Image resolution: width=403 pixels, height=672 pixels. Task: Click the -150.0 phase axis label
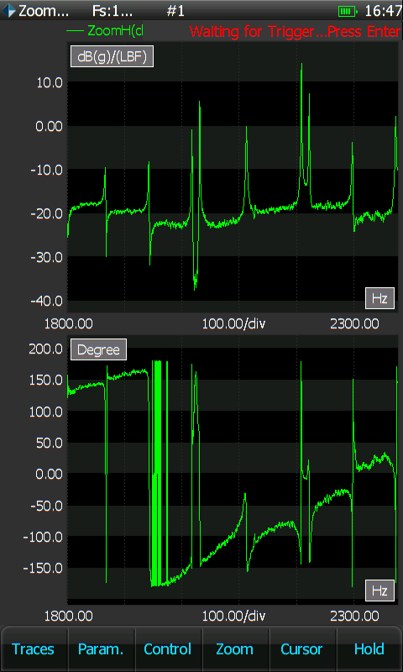click(43, 569)
